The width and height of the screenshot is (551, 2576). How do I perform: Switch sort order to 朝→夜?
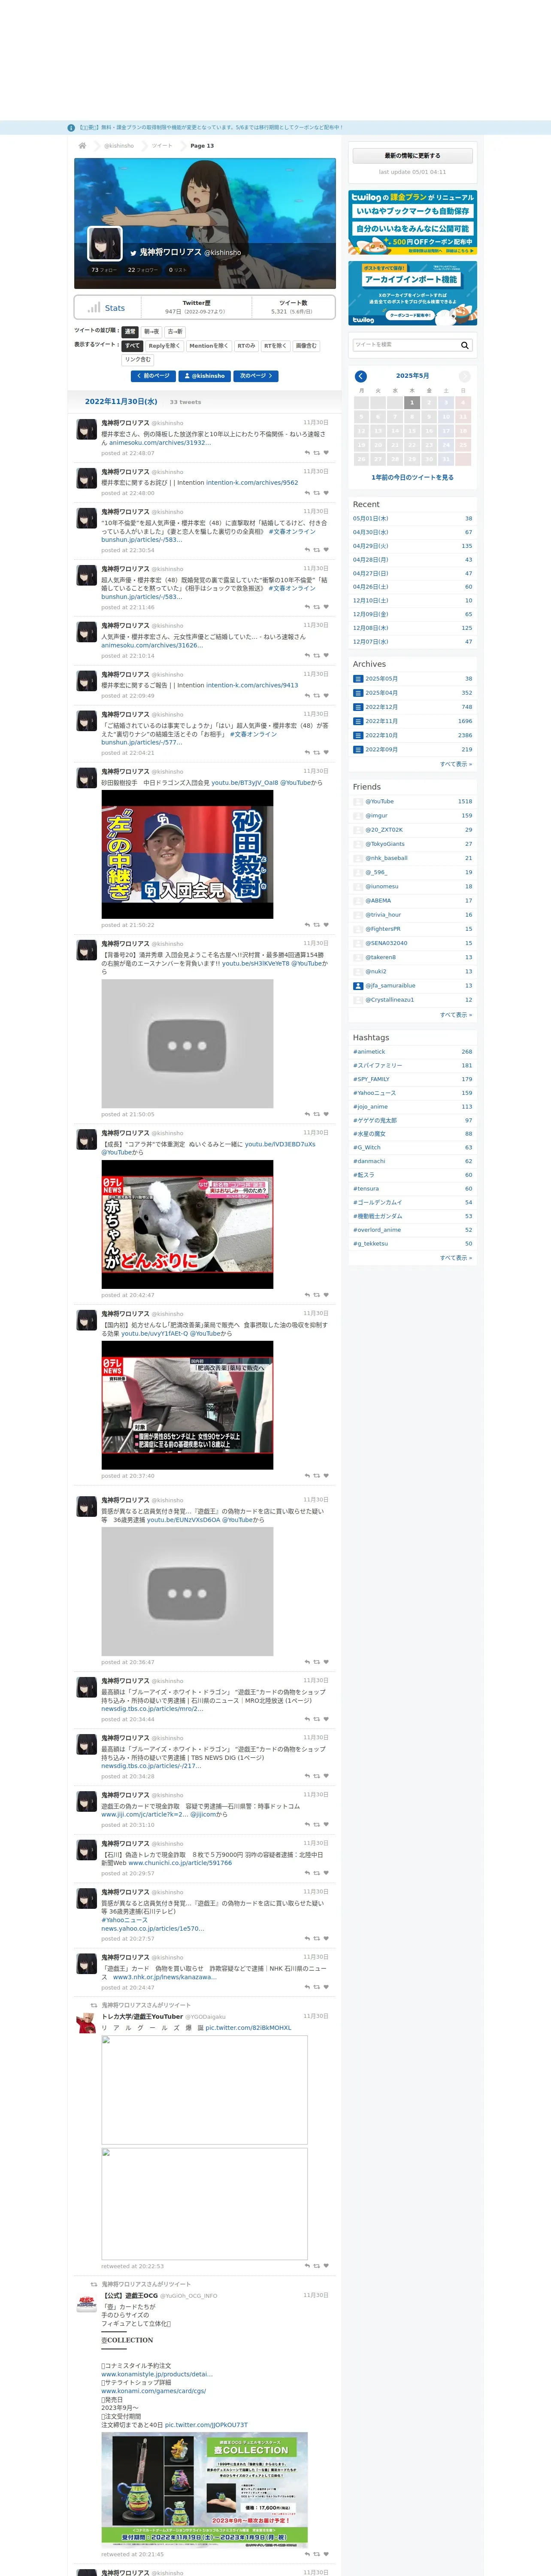point(151,332)
